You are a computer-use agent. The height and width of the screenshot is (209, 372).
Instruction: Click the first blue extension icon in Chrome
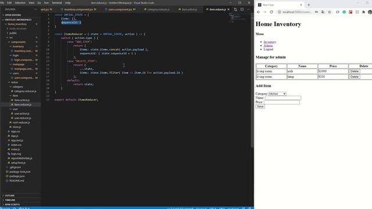338,12
